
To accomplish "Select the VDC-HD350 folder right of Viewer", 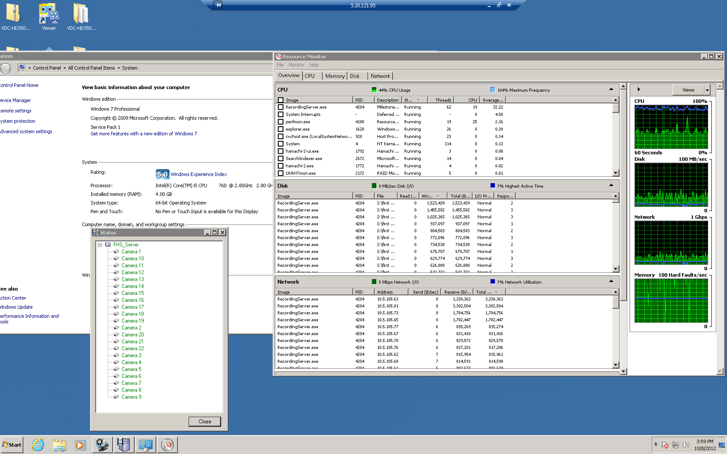I will [82, 17].
